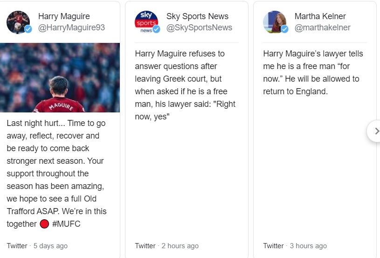Click the Harry Maguire display name
380x258 pixels.
64,16
